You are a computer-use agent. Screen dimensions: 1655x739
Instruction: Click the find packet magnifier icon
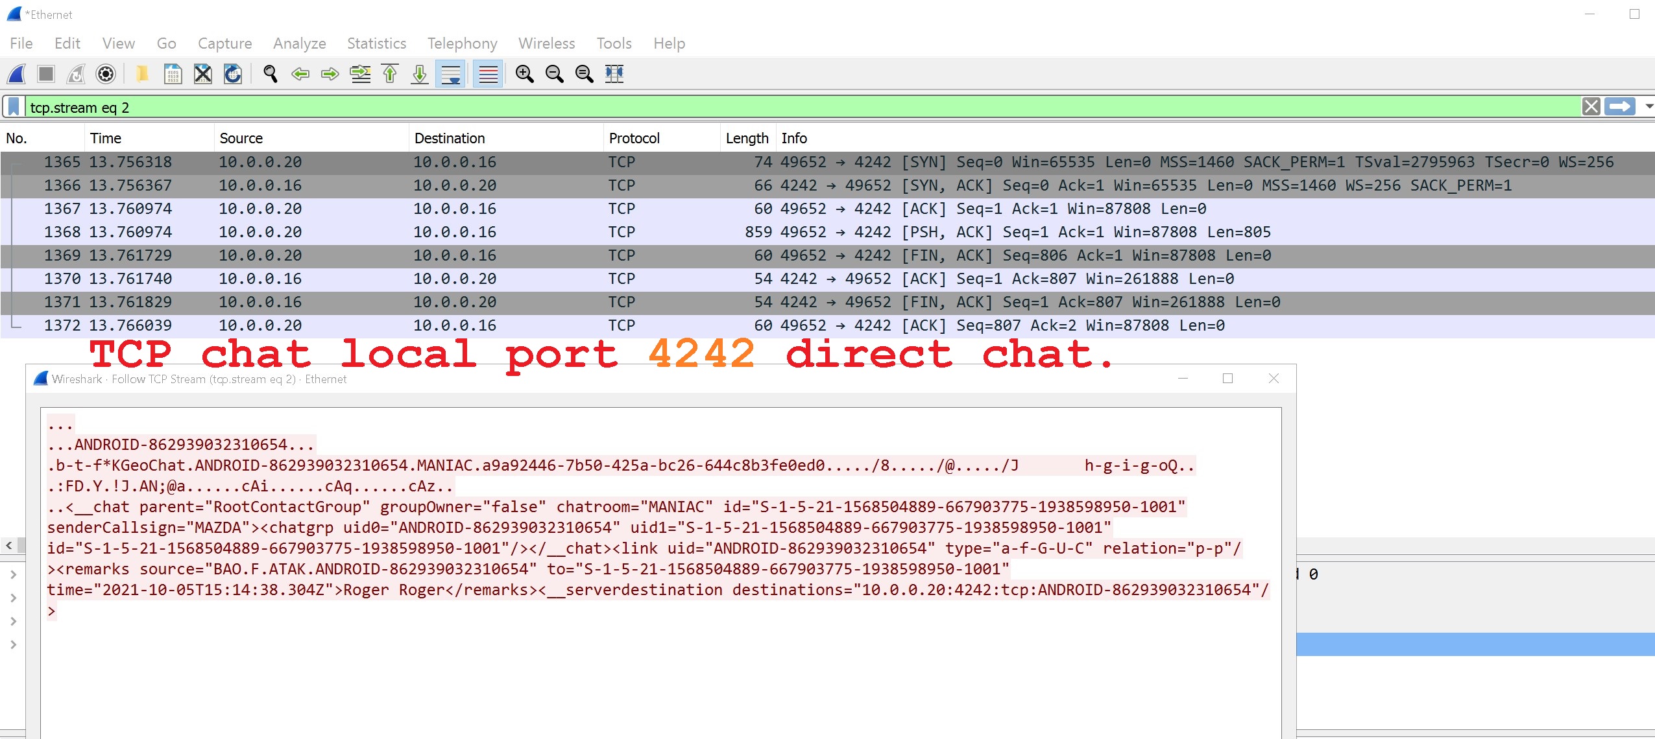[271, 74]
